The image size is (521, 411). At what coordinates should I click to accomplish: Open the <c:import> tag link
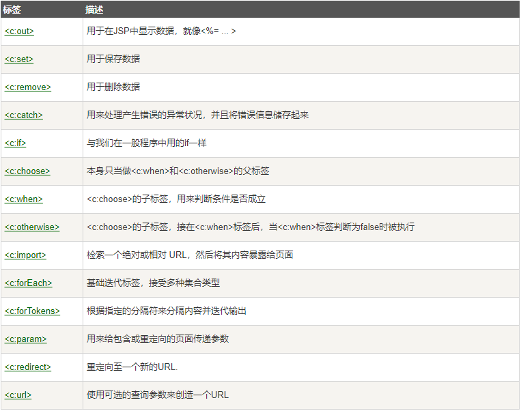[x=25, y=255]
